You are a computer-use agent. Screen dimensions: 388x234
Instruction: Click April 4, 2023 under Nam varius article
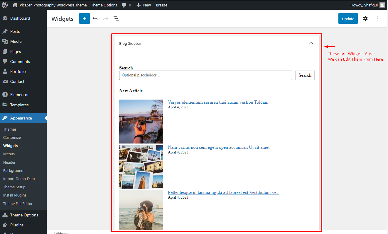pos(178,152)
